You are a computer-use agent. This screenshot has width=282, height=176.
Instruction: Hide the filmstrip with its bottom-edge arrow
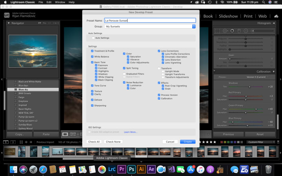pyautogui.click(x=141, y=162)
